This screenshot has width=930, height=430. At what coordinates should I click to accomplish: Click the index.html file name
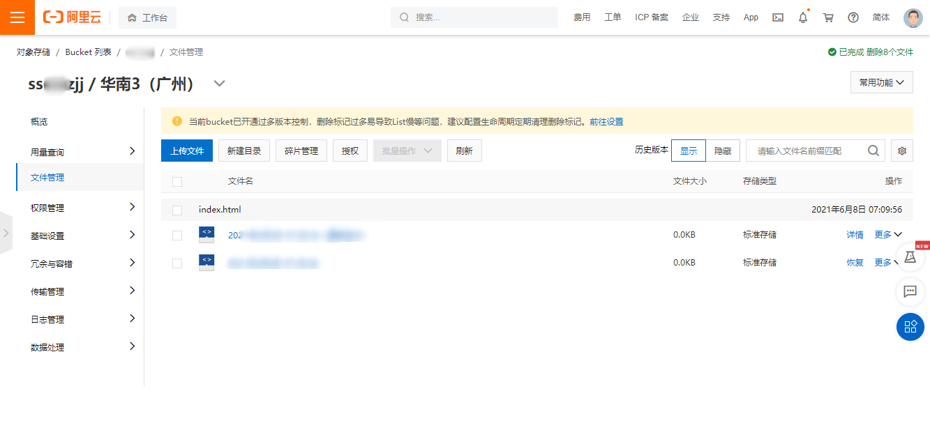tap(220, 210)
